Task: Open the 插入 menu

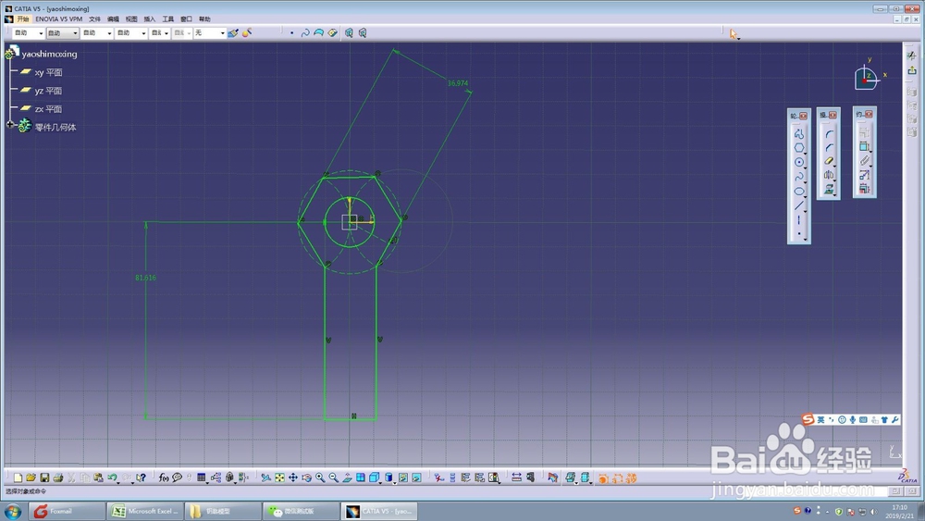Action: click(x=149, y=19)
